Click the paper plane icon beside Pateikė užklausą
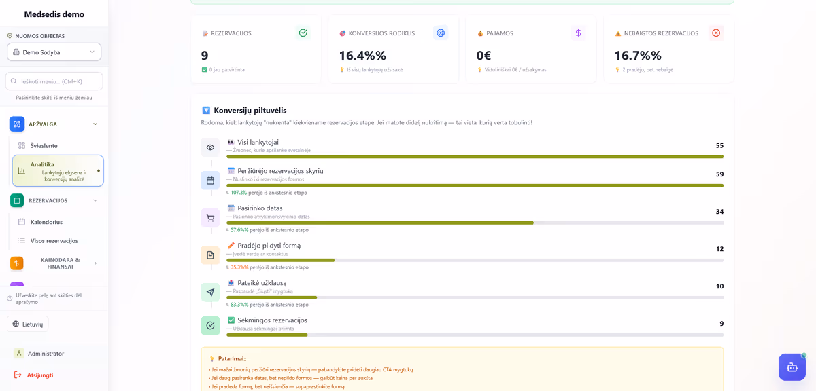816x391 pixels. (x=210, y=293)
